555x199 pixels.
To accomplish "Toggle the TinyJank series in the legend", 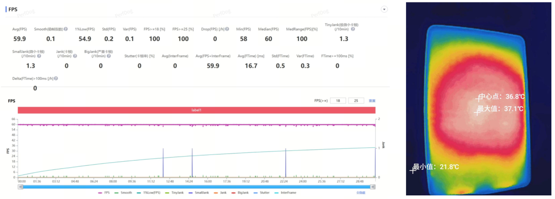I will point(174,193).
